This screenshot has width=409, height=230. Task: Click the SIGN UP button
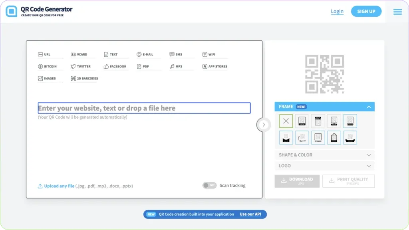tap(366, 11)
